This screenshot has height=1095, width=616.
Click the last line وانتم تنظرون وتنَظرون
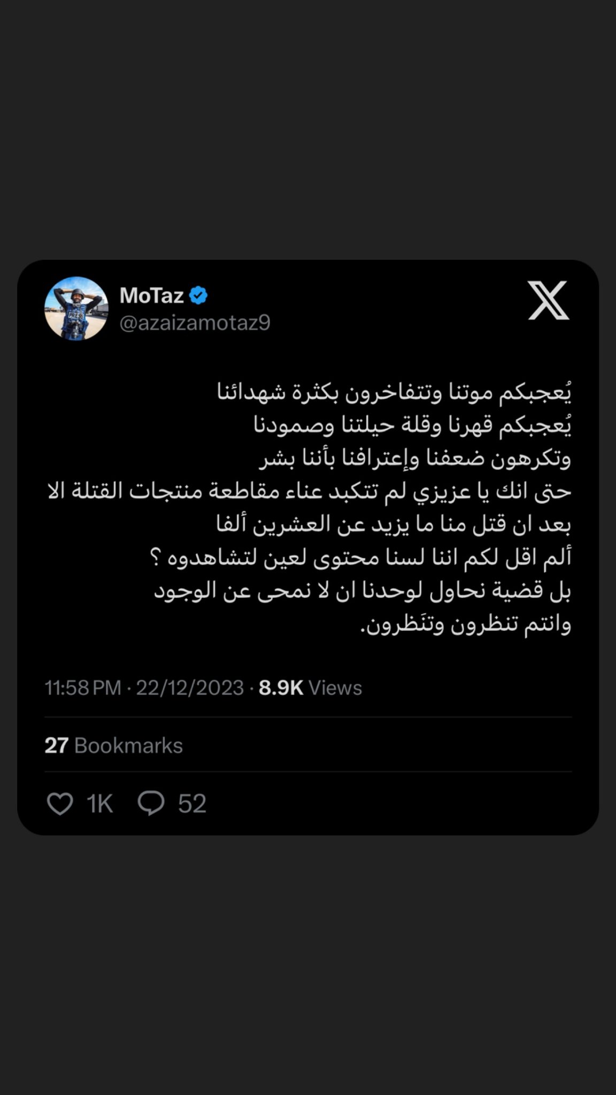(465, 624)
